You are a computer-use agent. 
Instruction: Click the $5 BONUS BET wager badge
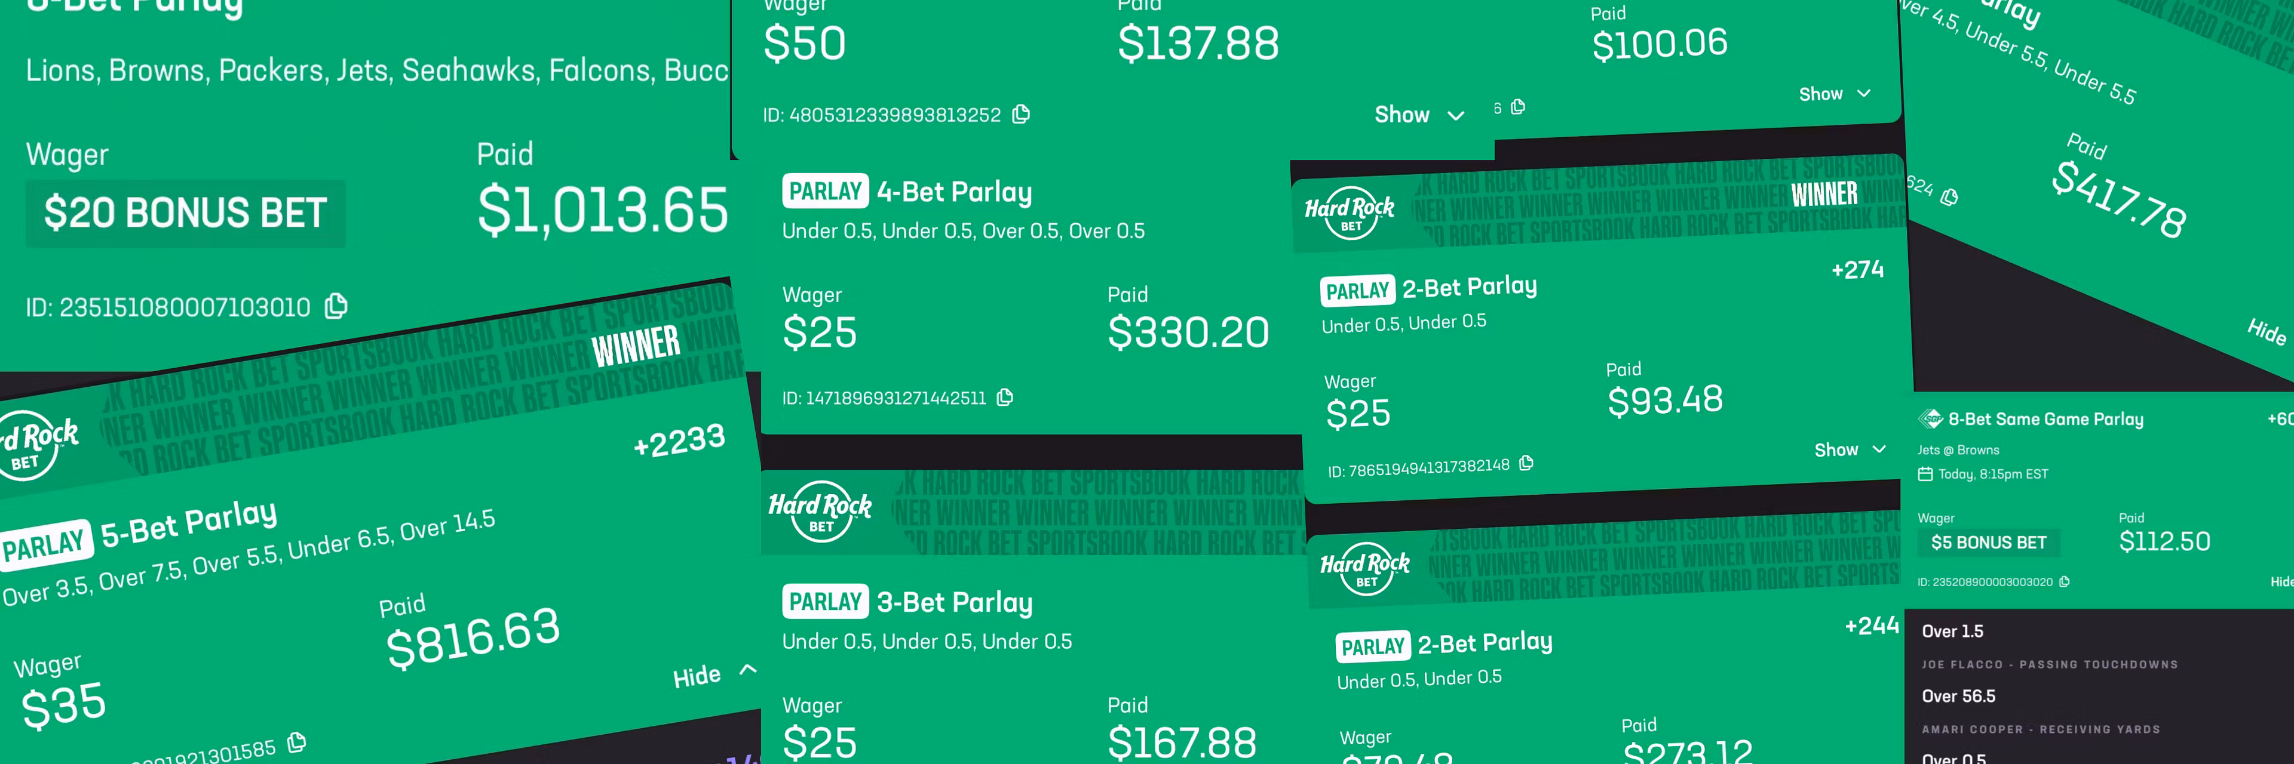click(x=1988, y=543)
